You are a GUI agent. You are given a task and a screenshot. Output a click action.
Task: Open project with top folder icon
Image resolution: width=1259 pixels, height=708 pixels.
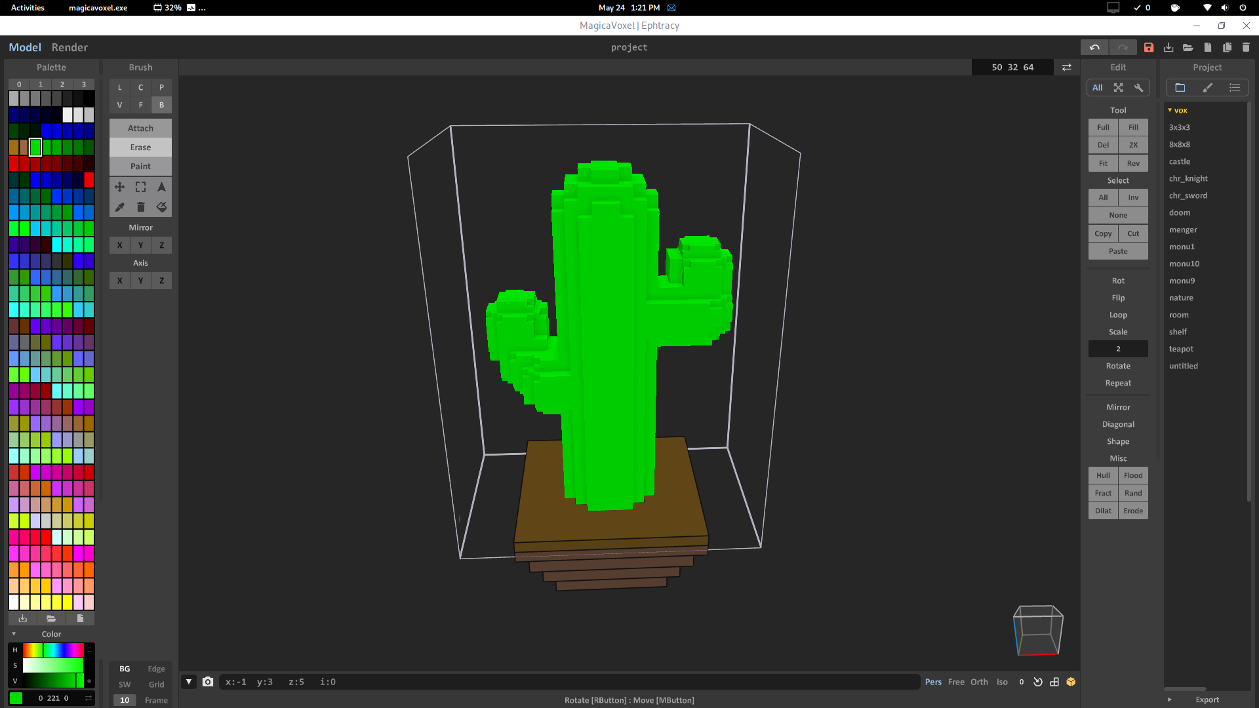tap(1188, 47)
